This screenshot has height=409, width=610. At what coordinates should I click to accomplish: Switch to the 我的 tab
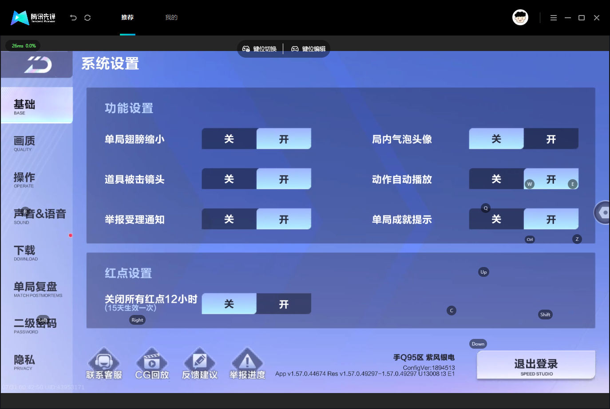click(171, 18)
